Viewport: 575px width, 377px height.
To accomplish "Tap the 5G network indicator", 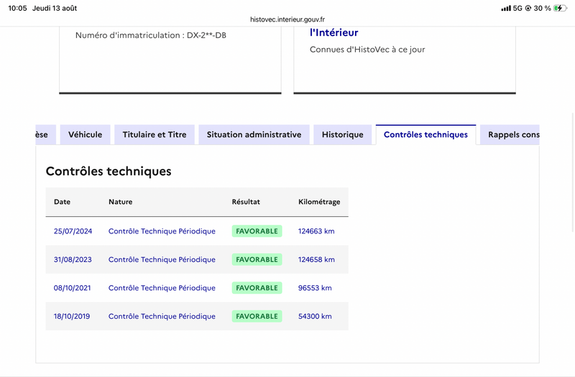I will [517, 8].
